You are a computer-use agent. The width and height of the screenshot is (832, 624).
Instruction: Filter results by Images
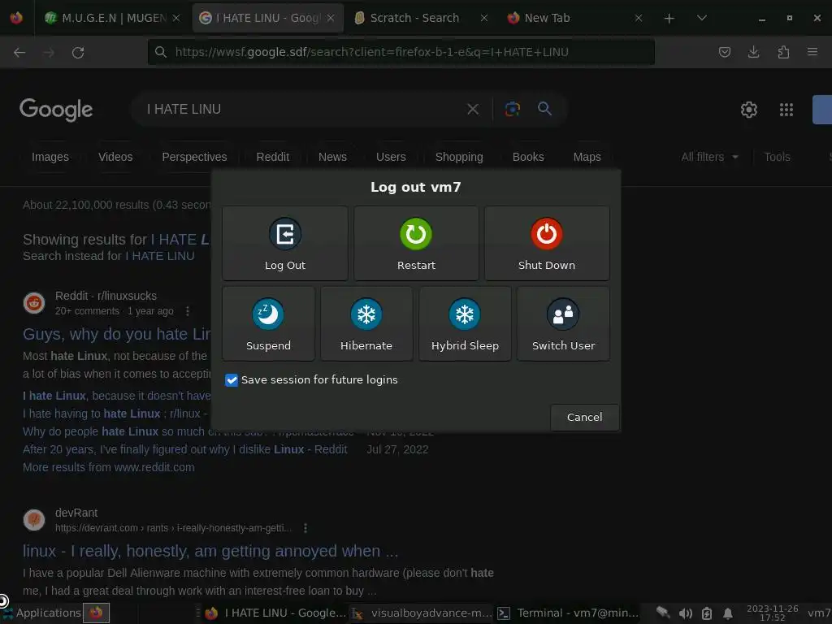(50, 157)
